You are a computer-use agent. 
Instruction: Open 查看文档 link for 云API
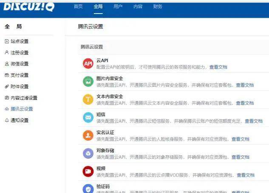(x=218, y=67)
